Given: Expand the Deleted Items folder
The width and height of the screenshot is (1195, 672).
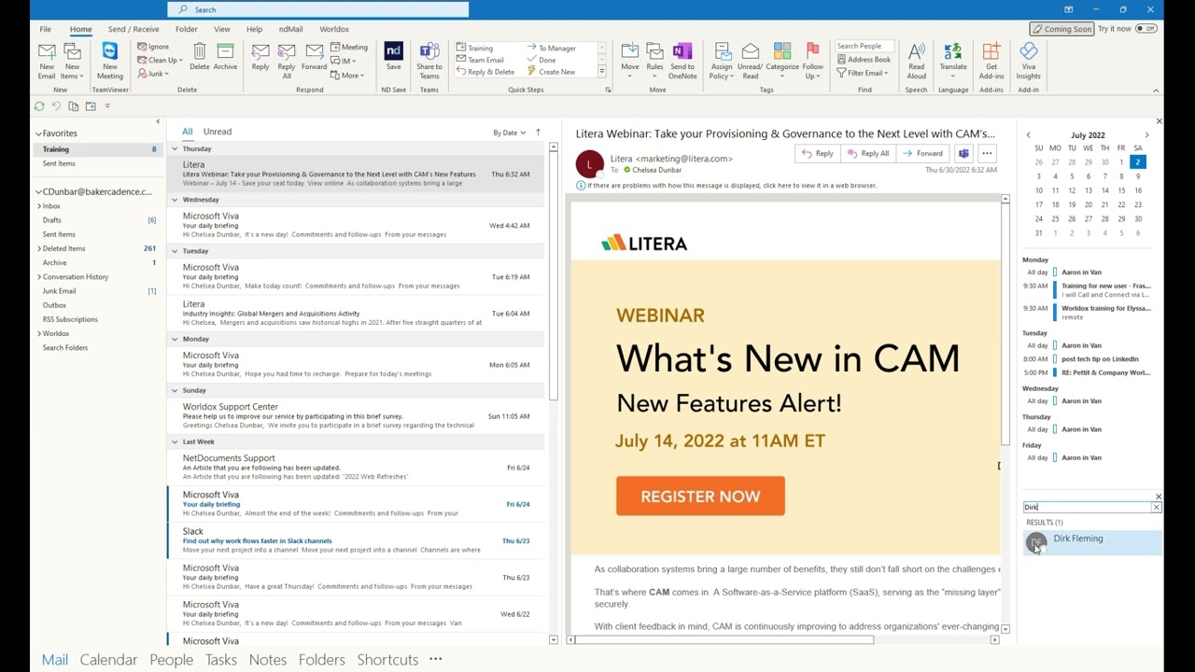Looking at the screenshot, I should pyautogui.click(x=38, y=248).
